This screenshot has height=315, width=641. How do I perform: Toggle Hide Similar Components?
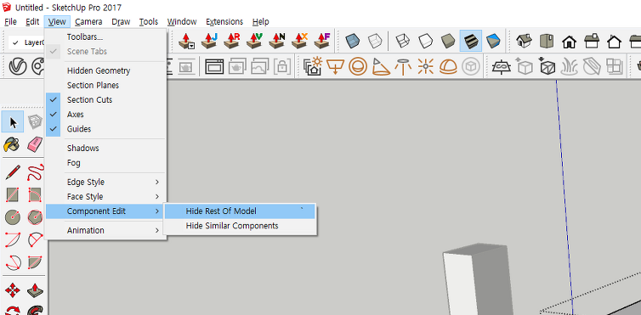[240, 226]
